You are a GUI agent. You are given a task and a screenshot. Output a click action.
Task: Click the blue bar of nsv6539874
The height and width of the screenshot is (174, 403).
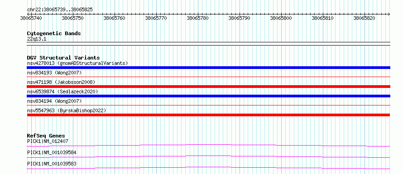tap(208, 96)
